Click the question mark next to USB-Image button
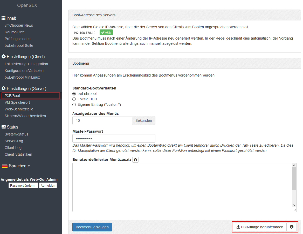Screen dimensions: 303x234 (x=291, y=227)
